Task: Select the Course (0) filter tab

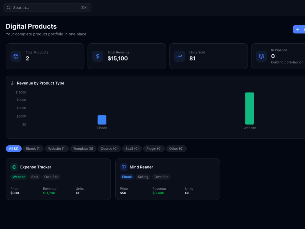Action: click(x=109, y=149)
